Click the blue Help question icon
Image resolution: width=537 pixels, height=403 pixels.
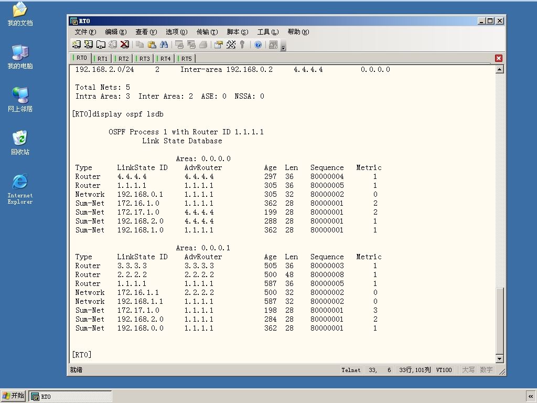pos(258,45)
